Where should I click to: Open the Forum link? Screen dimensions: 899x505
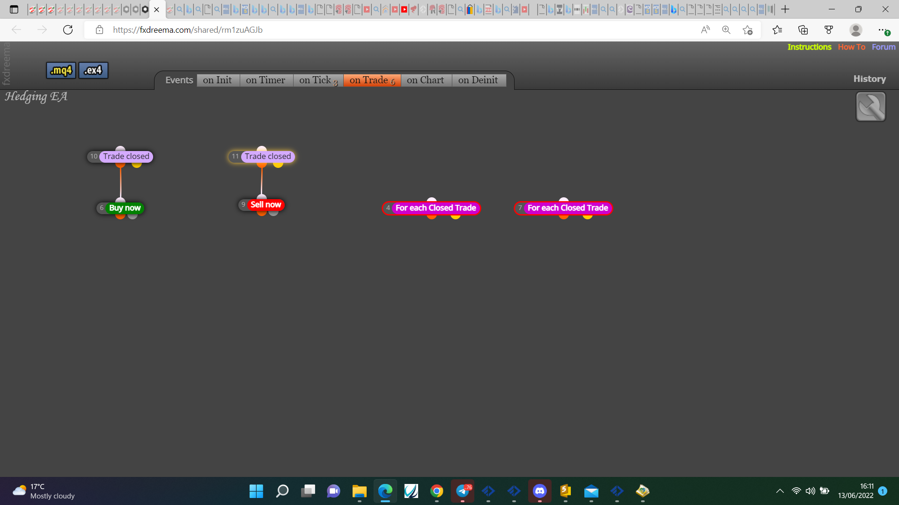click(884, 47)
